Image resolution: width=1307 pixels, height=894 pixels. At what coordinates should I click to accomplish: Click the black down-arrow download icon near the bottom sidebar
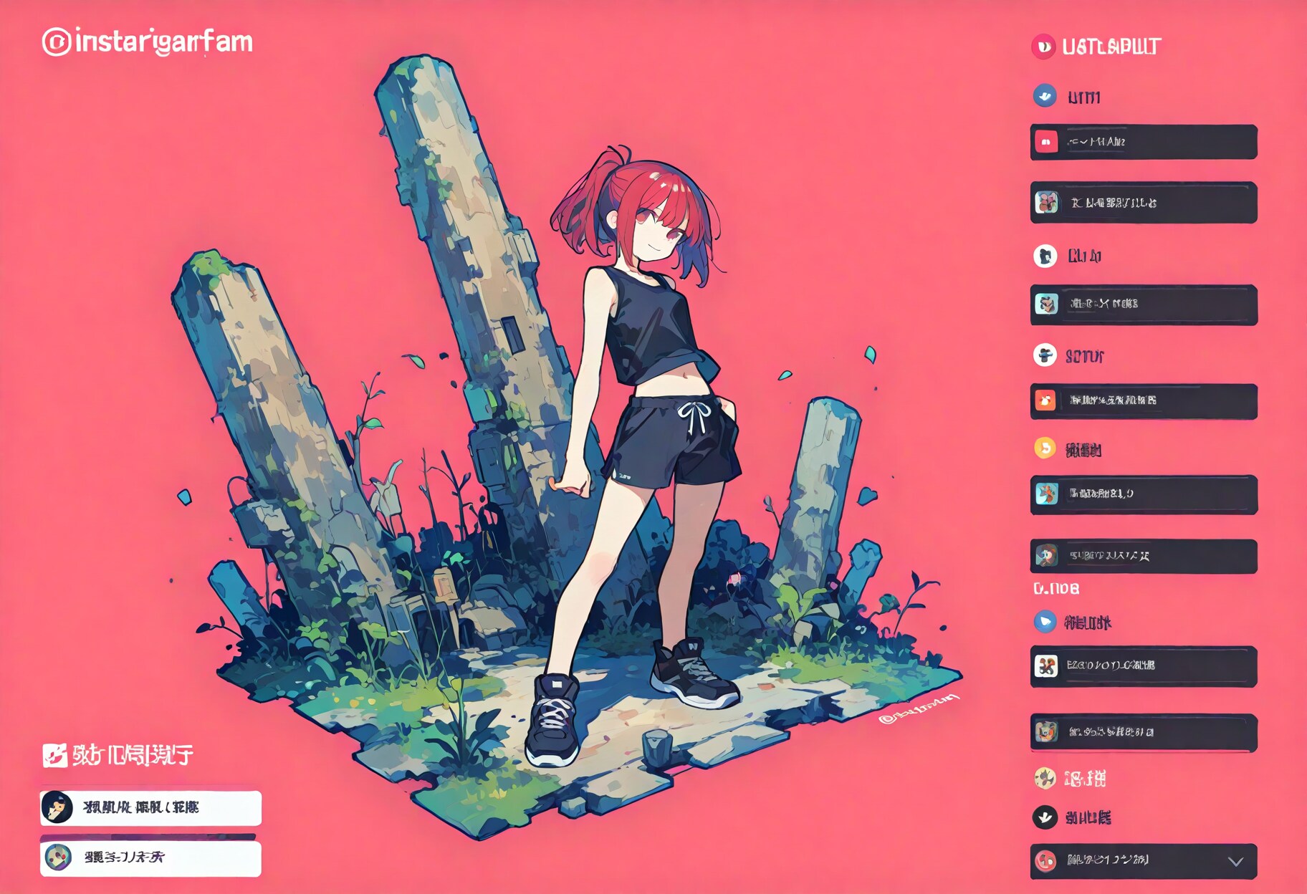coord(1044,818)
